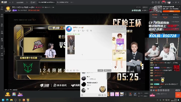Viewport: 181px width, 102px height.
Task: Open message history clock dropdown in QQ chat
Action: point(78,70)
